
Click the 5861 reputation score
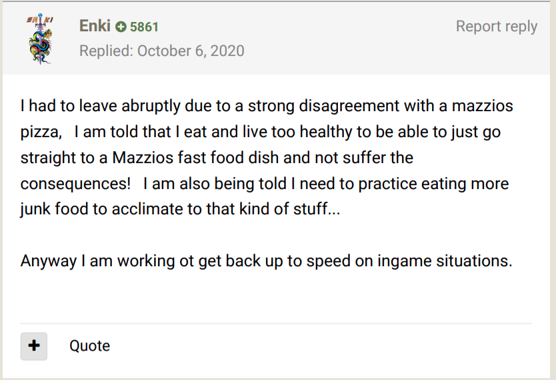coord(144,27)
